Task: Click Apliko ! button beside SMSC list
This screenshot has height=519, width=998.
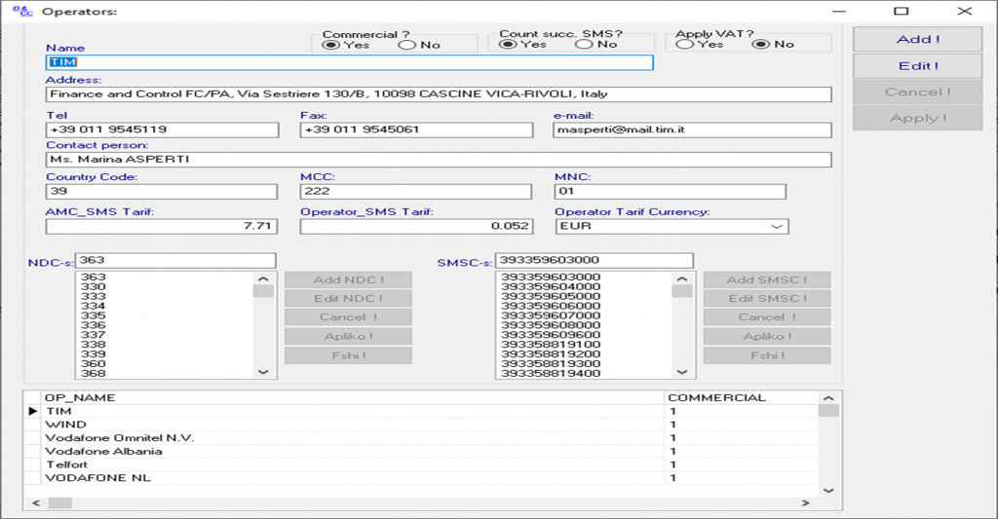Action: 767,337
